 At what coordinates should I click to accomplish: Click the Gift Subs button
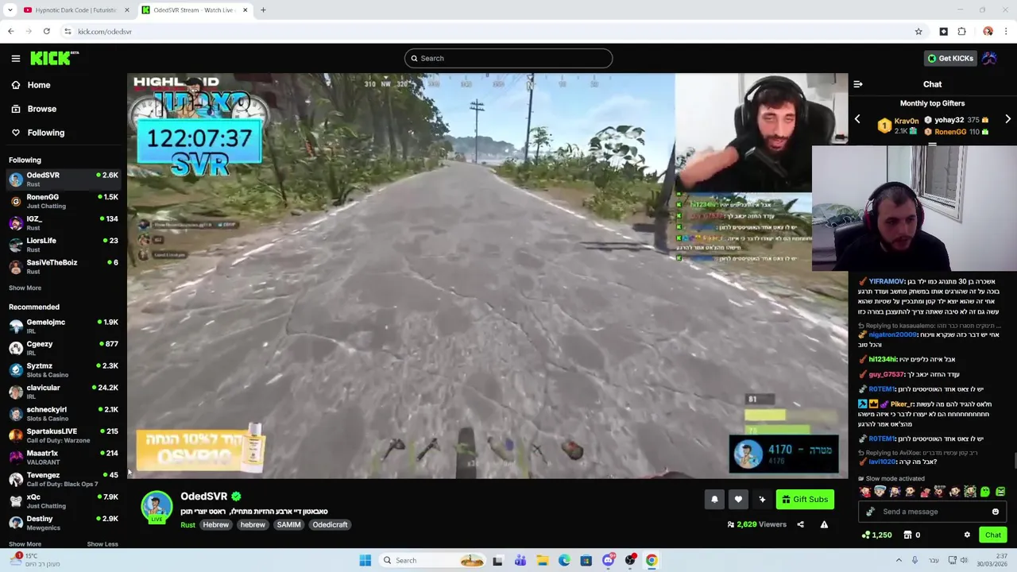(x=805, y=499)
